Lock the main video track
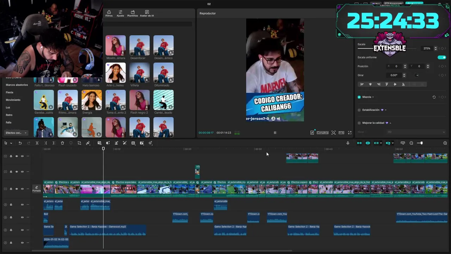 [11, 189]
